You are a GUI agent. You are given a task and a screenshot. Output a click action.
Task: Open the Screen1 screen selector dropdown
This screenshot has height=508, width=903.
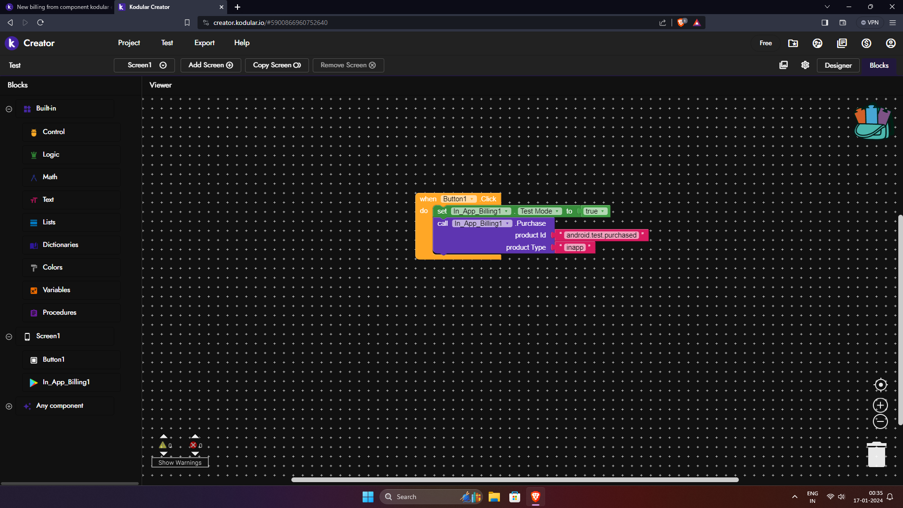point(144,65)
